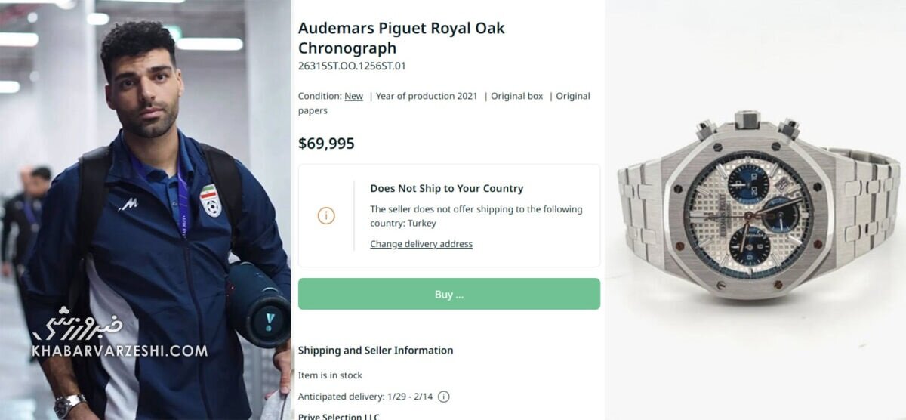Screen dimensions: 906x420
Task: Click the white brand logo on the jacket
Action: 128,205
